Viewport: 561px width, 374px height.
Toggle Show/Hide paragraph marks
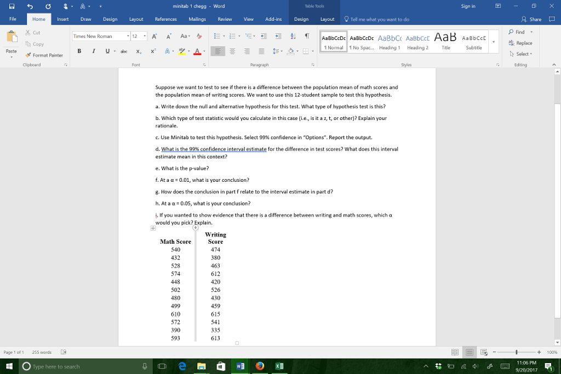click(x=306, y=36)
